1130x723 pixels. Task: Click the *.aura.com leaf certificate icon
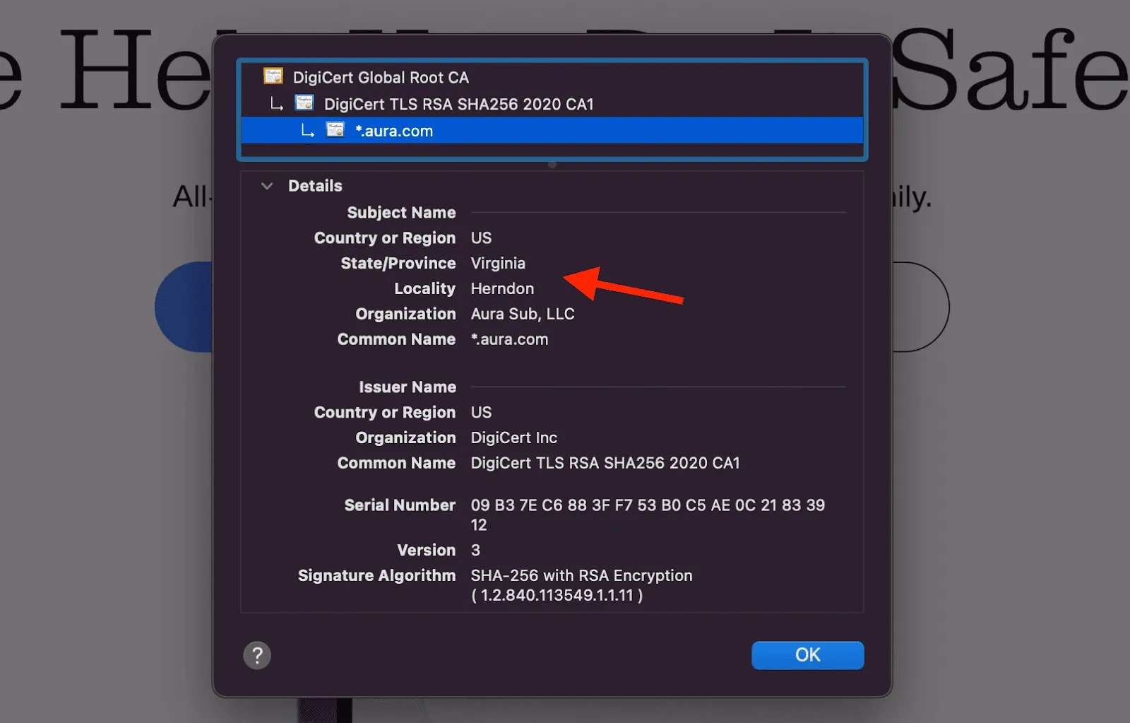point(335,130)
